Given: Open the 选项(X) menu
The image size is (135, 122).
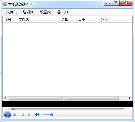Looking at the screenshot, I should tap(29, 12).
